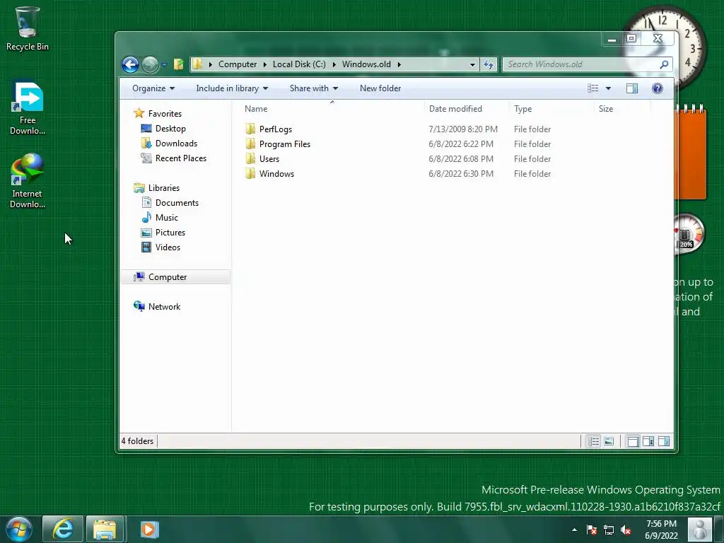Expand arrow after Windows.old breadcrumb
Viewport: 724px width, 543px height.
pyautogui.click(x=399, y=64)
